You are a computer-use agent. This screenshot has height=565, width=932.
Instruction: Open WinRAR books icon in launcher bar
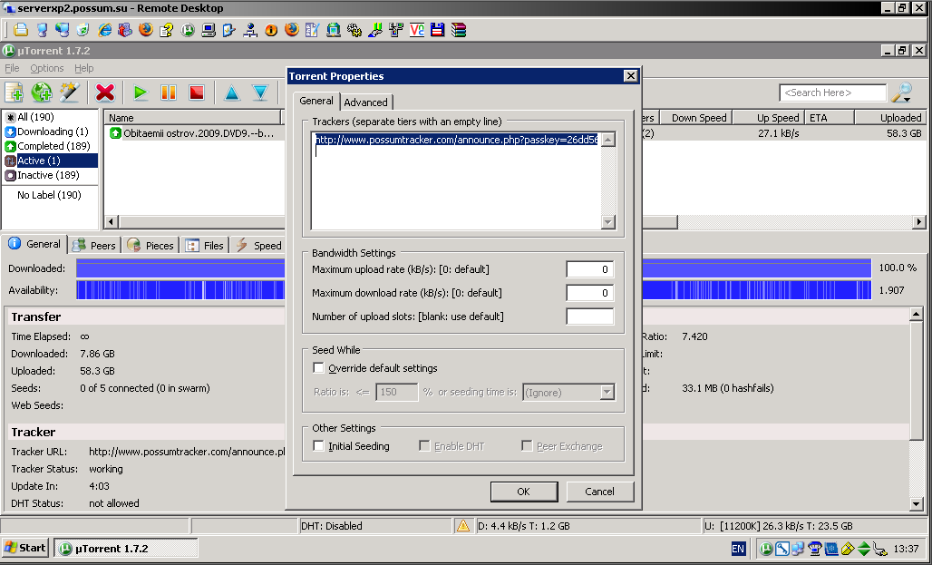458,29
